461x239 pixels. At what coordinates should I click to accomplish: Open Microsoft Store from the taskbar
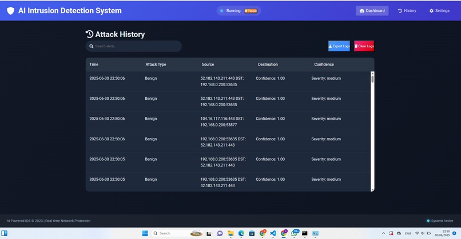[252, 233]
